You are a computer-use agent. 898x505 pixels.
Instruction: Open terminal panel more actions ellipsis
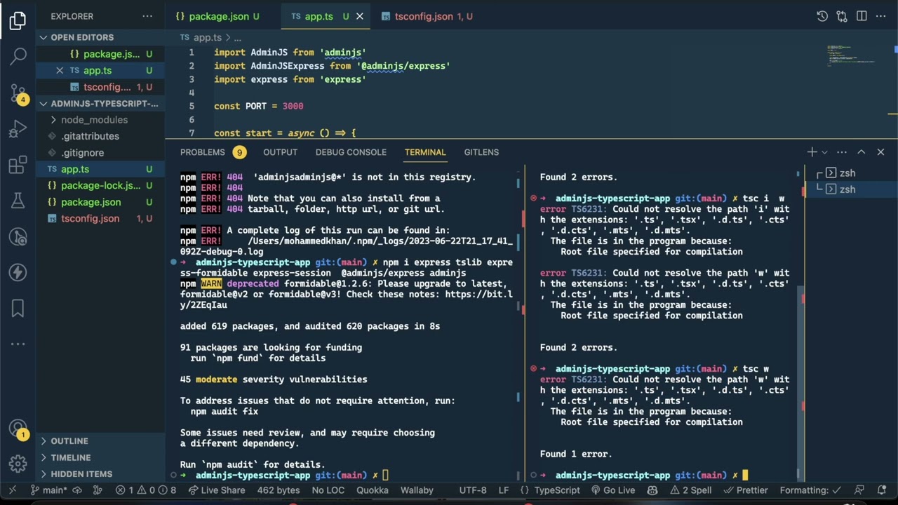(x=842, y=152)
